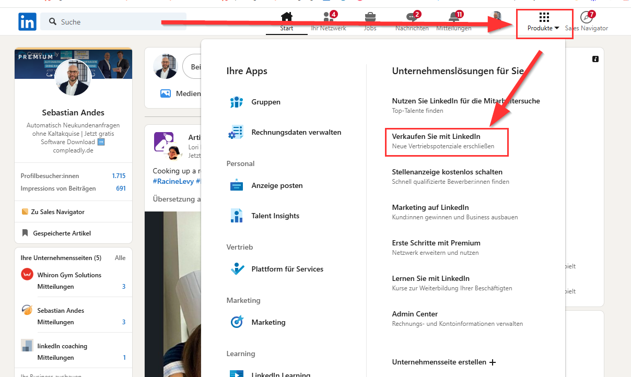Select Marketing auf LinkedIn entry
The width and height of the screenshot is (631, 377).
[430, 207]
